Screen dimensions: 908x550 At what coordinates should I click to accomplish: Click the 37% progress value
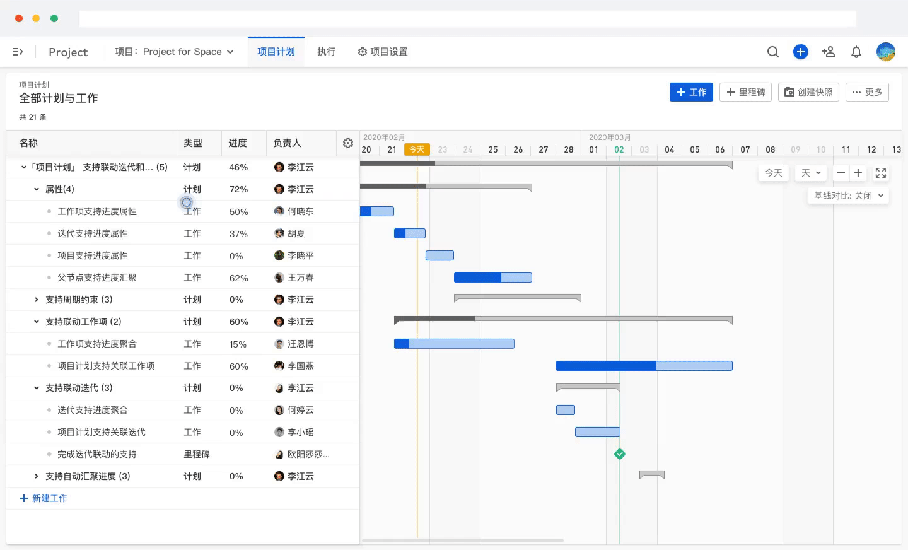(x=238, y=234)
